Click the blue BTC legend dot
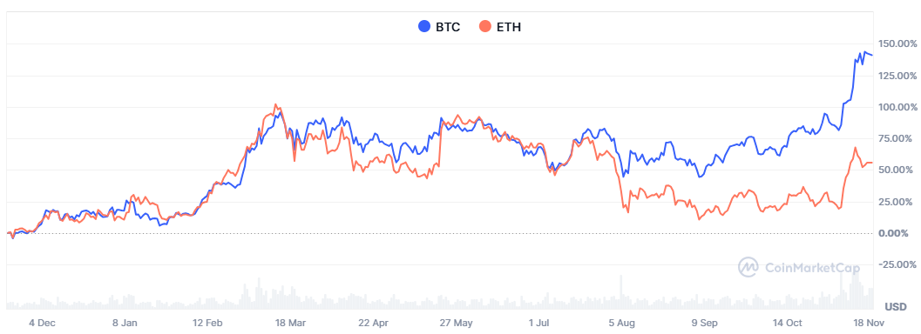The image size is (921, 334). (424, 26)
